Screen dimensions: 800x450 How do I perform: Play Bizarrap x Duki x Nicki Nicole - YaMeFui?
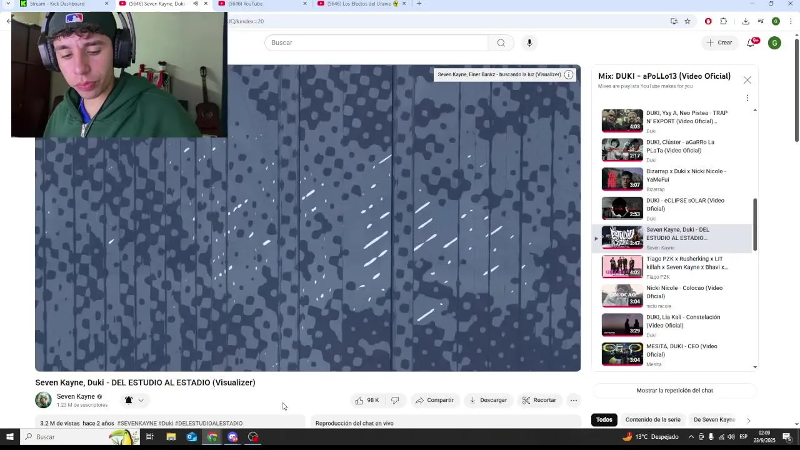[x=672, y=179]
